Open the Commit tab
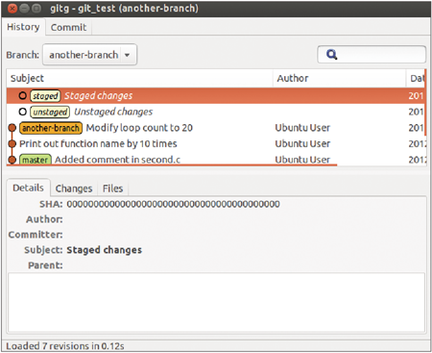Image resolution: width=432 pixels, height=353 pixels. 68,27
